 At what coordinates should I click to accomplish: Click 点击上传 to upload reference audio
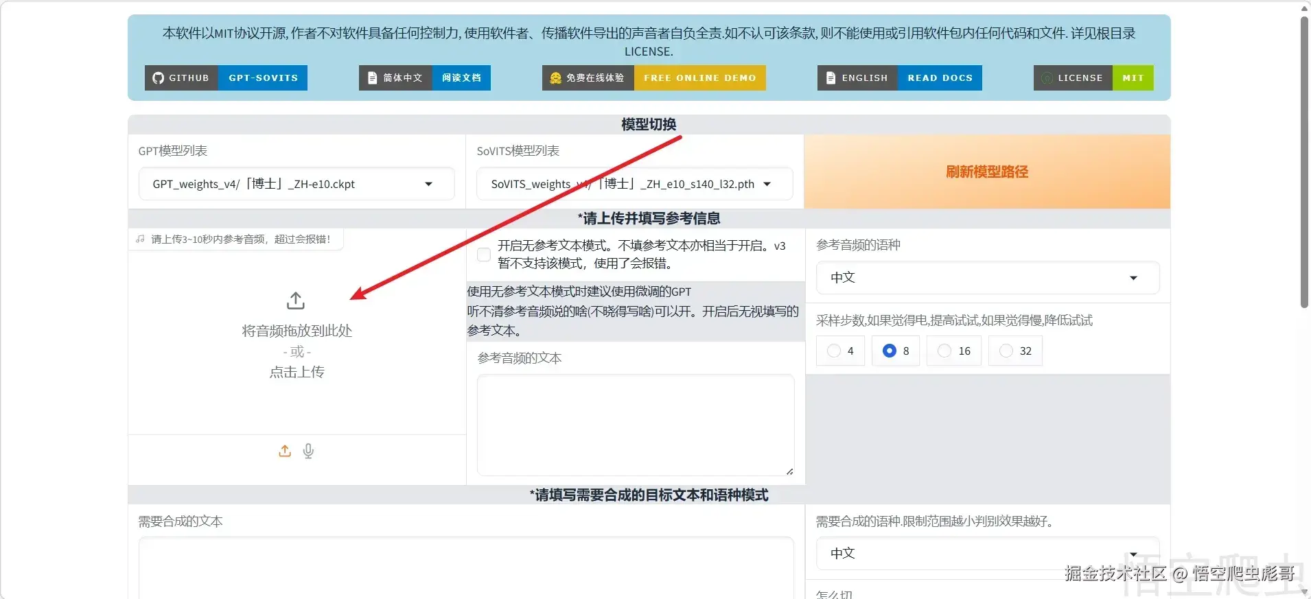[x=297, y=372]
